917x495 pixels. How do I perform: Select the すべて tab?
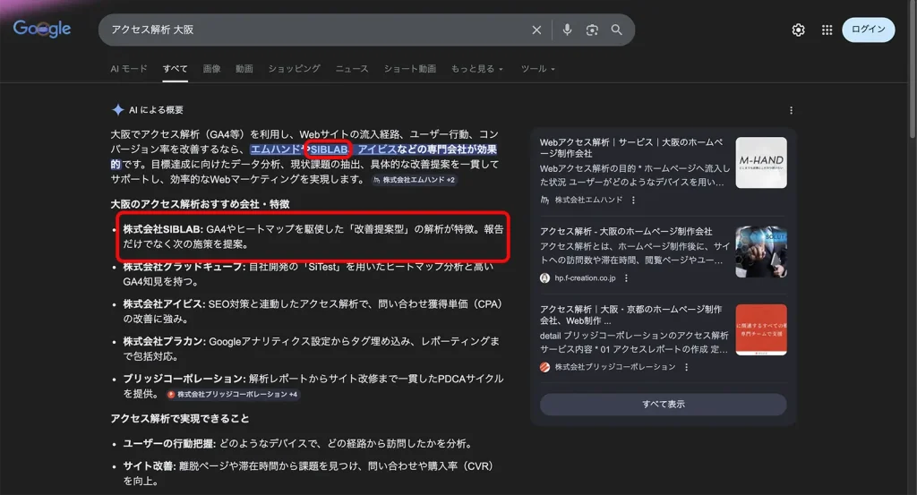pyautogui.click(x=175, y=68)
